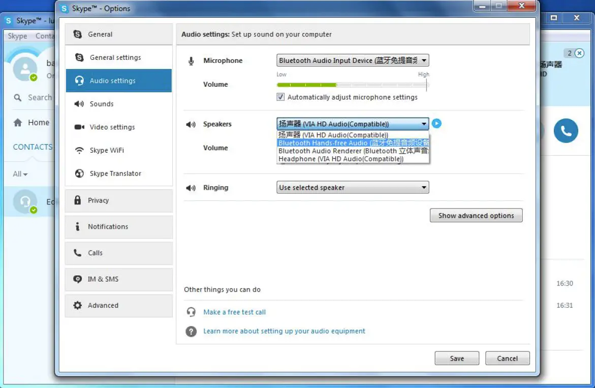Open the Skype menu in main window

click(x=17, y=36)
